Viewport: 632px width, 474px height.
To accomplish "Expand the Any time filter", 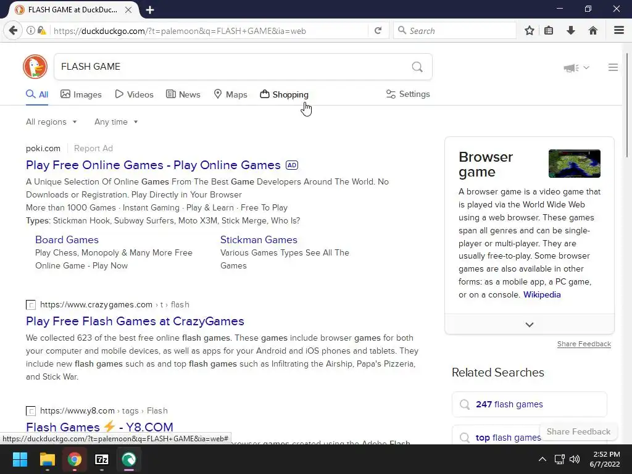I will coord(116,122).
